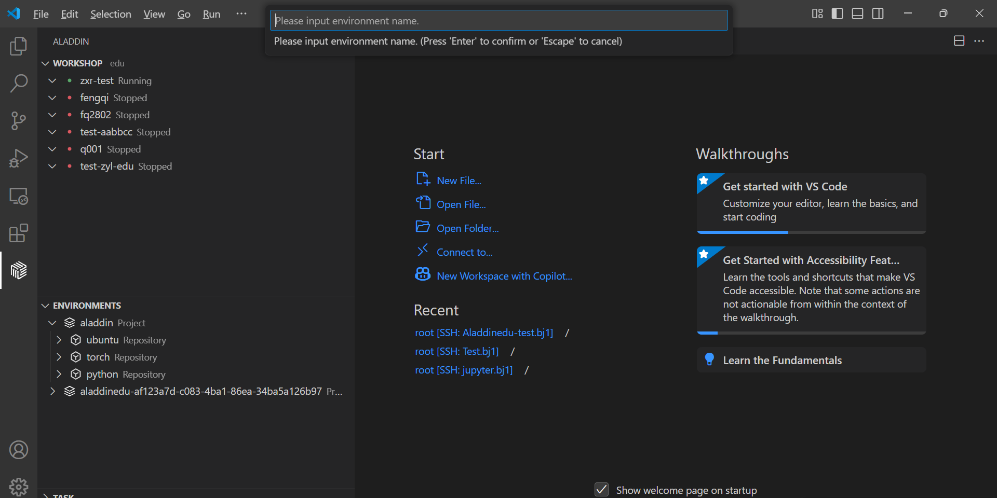Collapse the aladdin Project node

(52, 323)
